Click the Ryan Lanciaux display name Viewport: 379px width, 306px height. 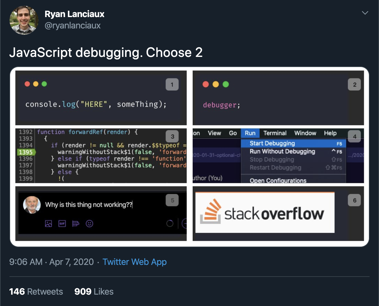click(75, 14)
